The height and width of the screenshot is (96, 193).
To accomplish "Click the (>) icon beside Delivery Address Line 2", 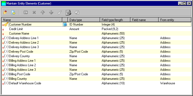I will [6, 43].
